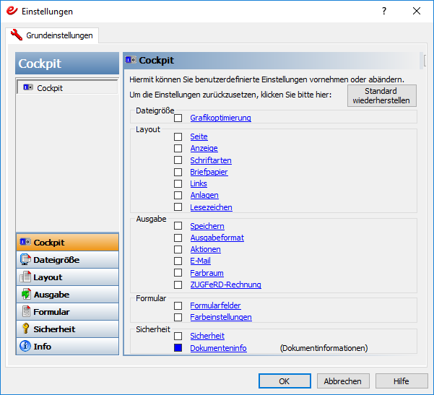The image size is (434, 395).
Task: Open the Dokumenteninfo link
Action: pyautogui.click(x=218, y=348)
